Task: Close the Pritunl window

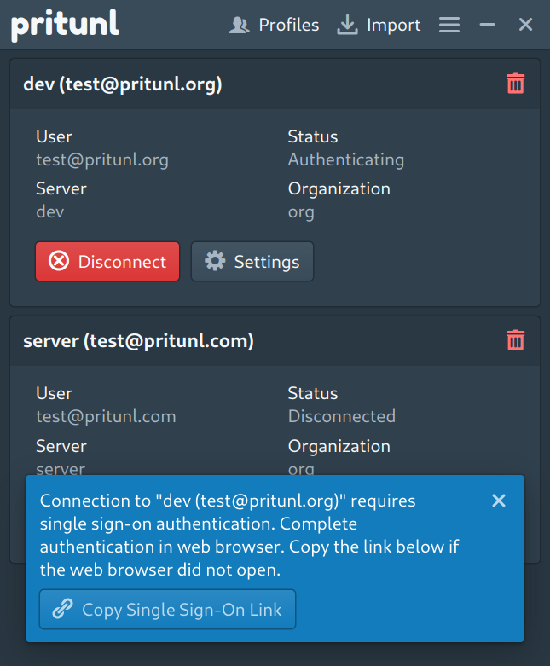Action: click(x=525, y=25)
